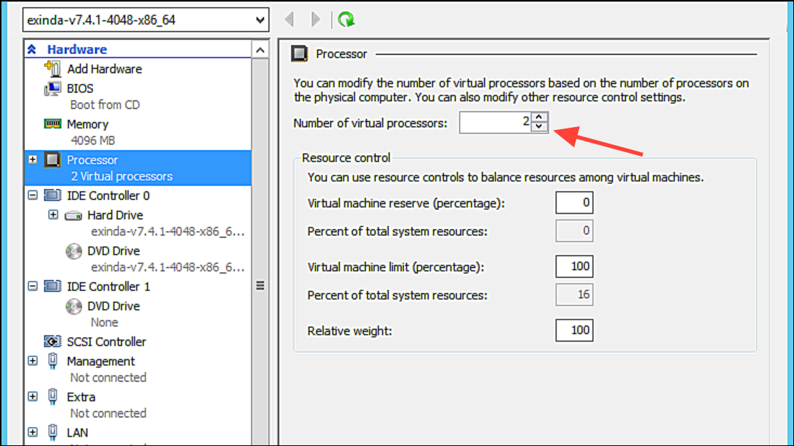
Task: Click the Processor icon in the right pane header
Action: (299, 53)
